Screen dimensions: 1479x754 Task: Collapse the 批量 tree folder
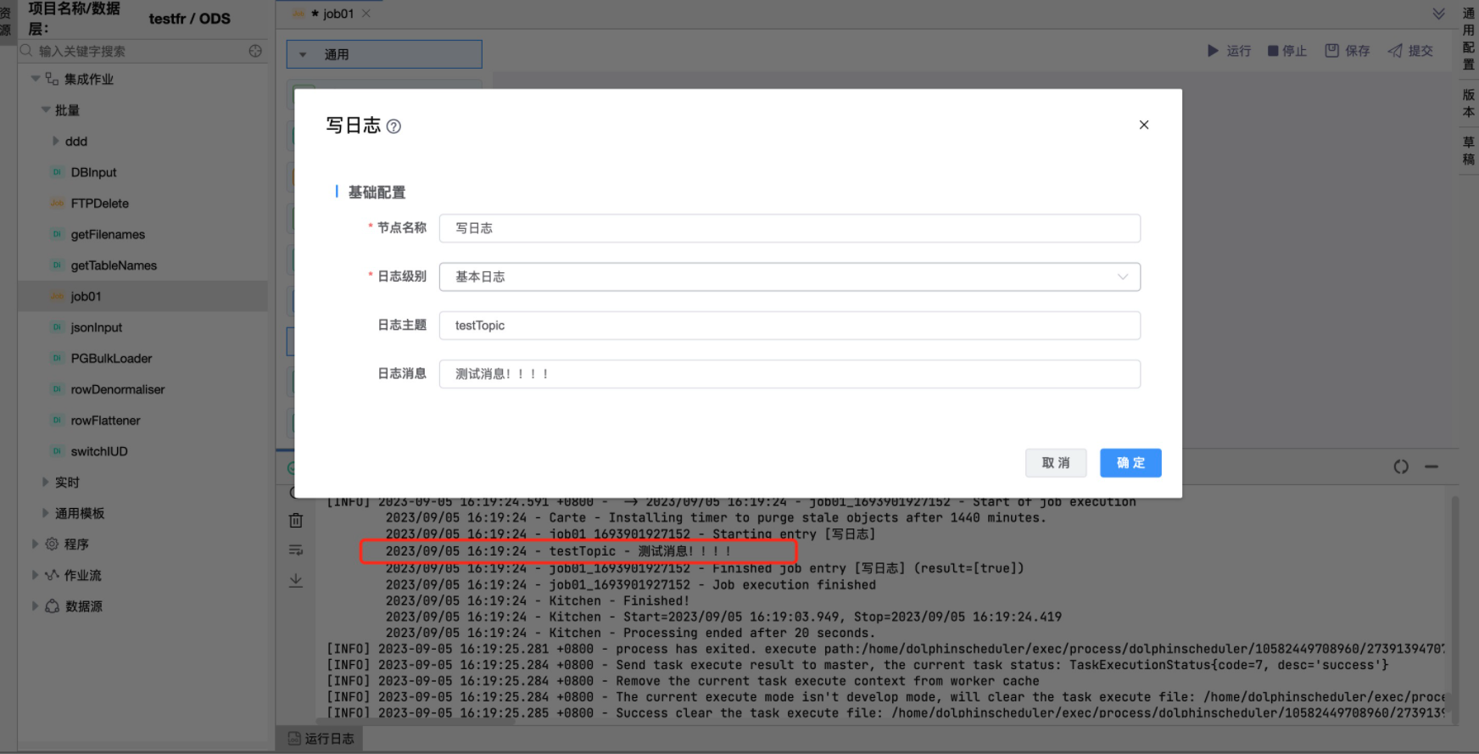coord(46,110)
